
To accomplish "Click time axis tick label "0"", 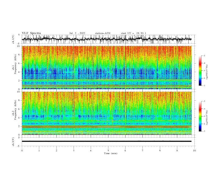I will pyautogui.click(x=22, y=150).
